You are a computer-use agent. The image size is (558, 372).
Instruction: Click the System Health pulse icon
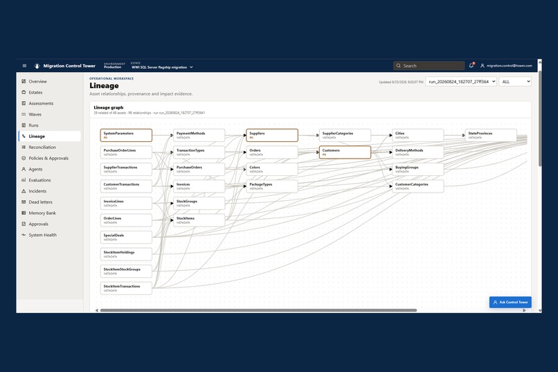coord(24,235)
